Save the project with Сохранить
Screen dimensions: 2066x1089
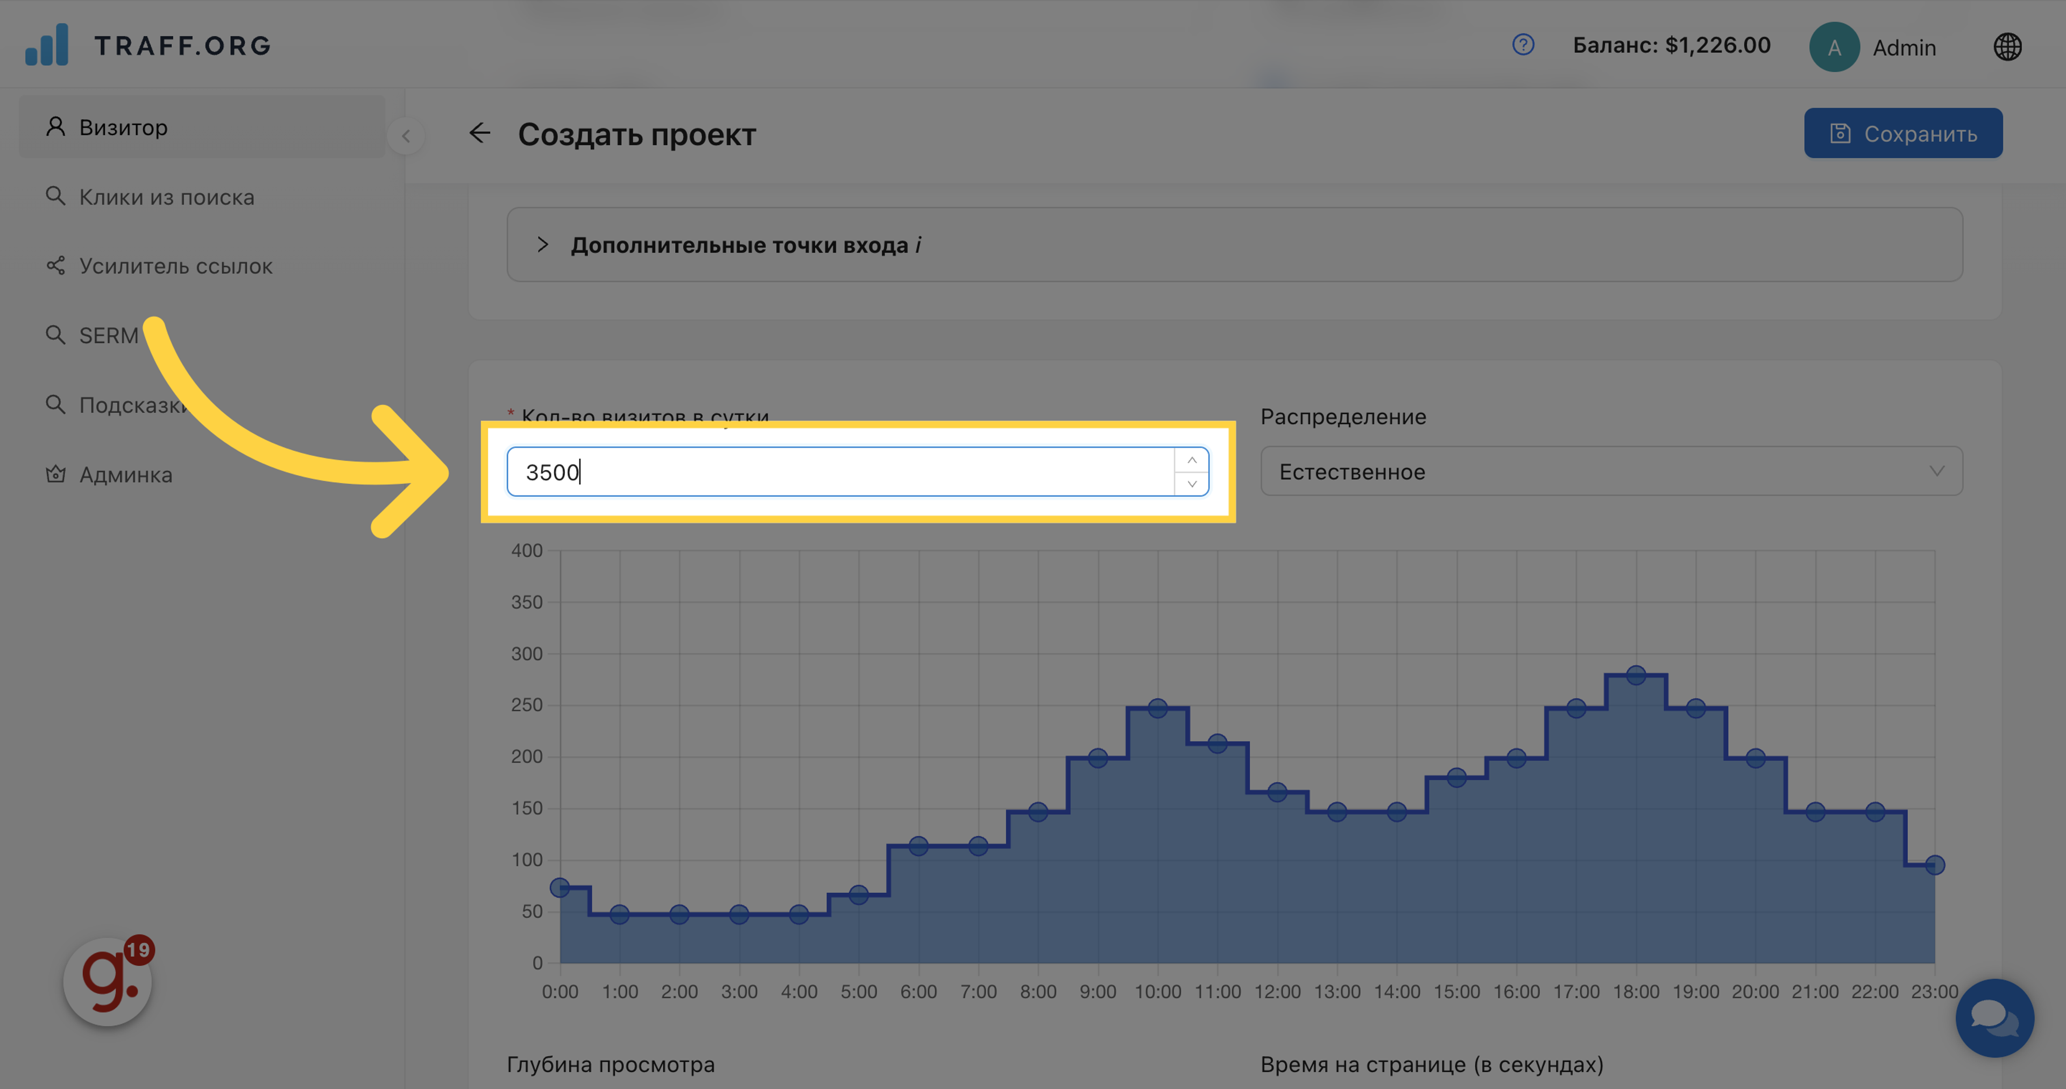pos(1902,133)
